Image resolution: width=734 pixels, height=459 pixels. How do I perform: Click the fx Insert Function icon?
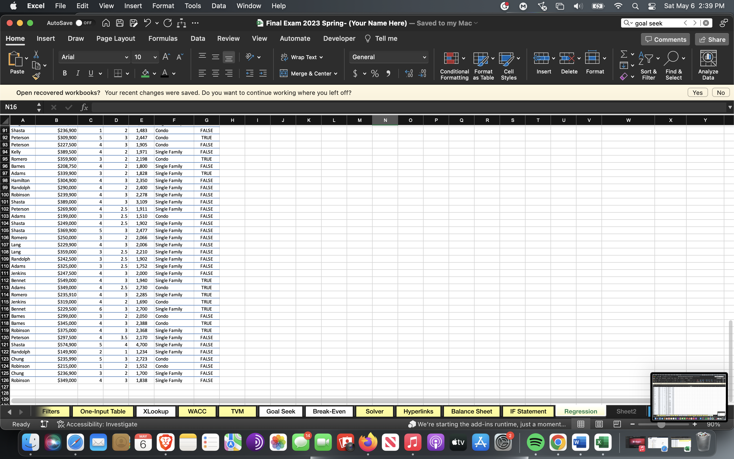84,107
